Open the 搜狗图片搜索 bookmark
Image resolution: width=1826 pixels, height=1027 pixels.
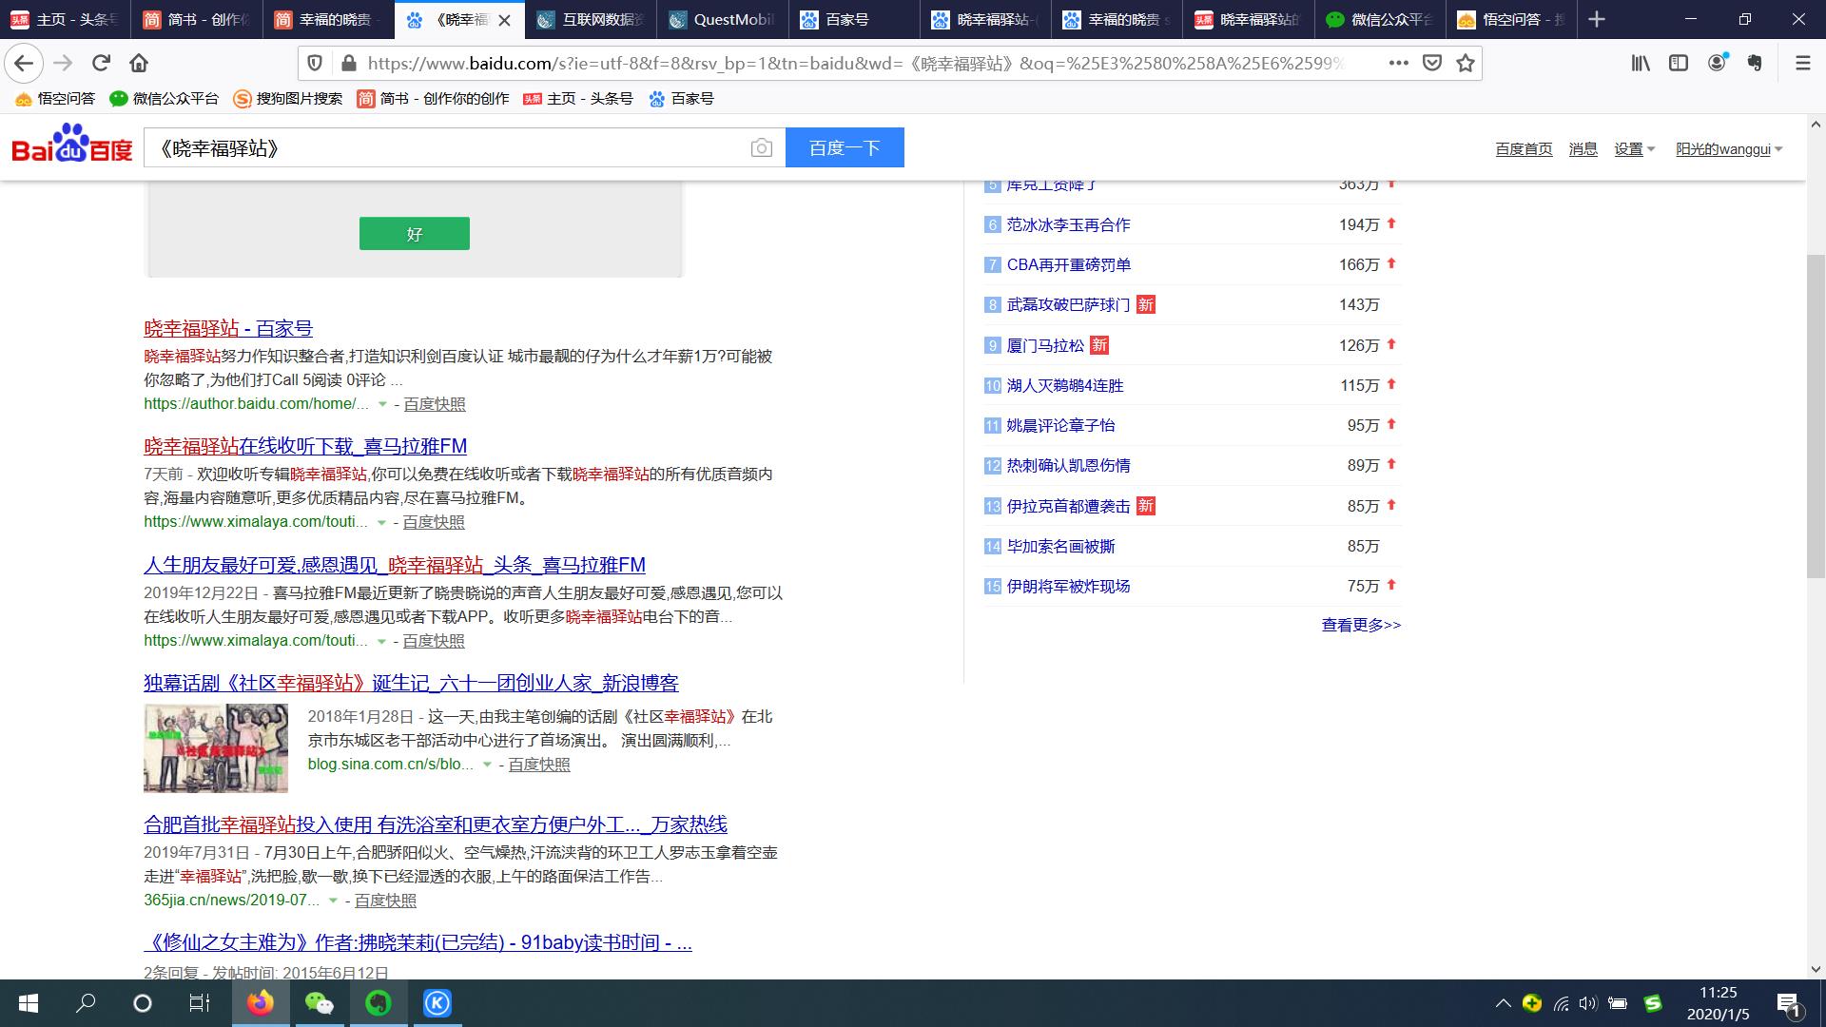click(x=288, y=99)
